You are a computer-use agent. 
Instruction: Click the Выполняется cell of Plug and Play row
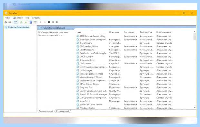(x=130, y=87)
